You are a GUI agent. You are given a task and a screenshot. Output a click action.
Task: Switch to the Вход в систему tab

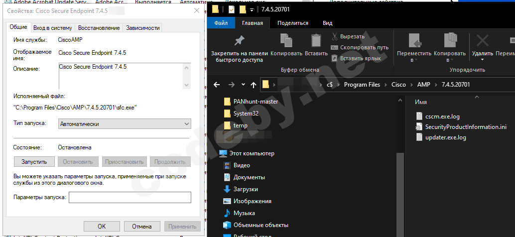click(x=53, y=27)
